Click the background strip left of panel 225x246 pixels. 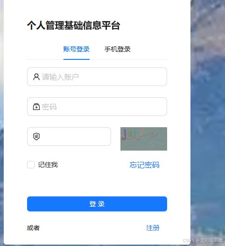[x=2, y=123]
